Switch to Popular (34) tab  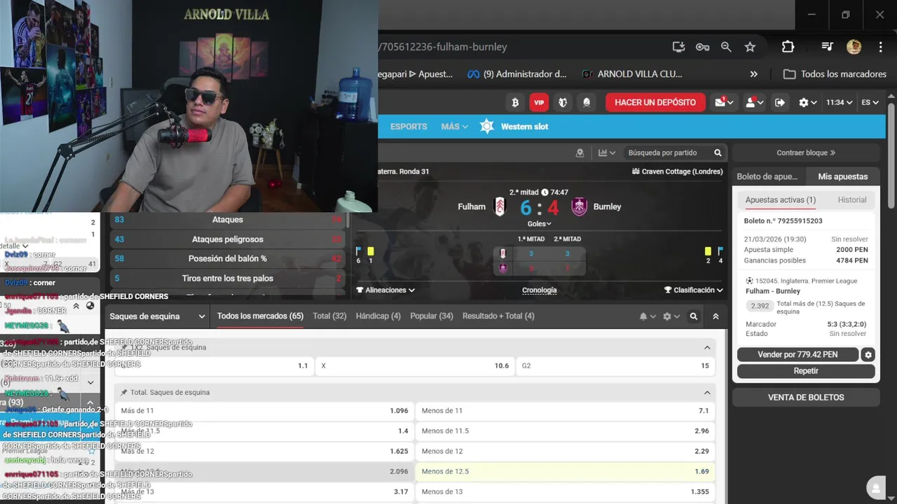432,316
